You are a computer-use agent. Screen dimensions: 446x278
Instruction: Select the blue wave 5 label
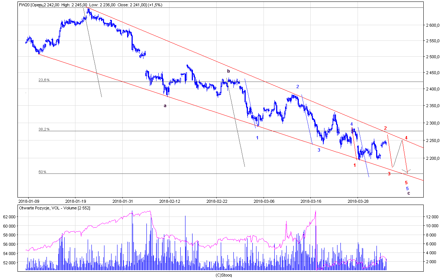click(407, 188)
